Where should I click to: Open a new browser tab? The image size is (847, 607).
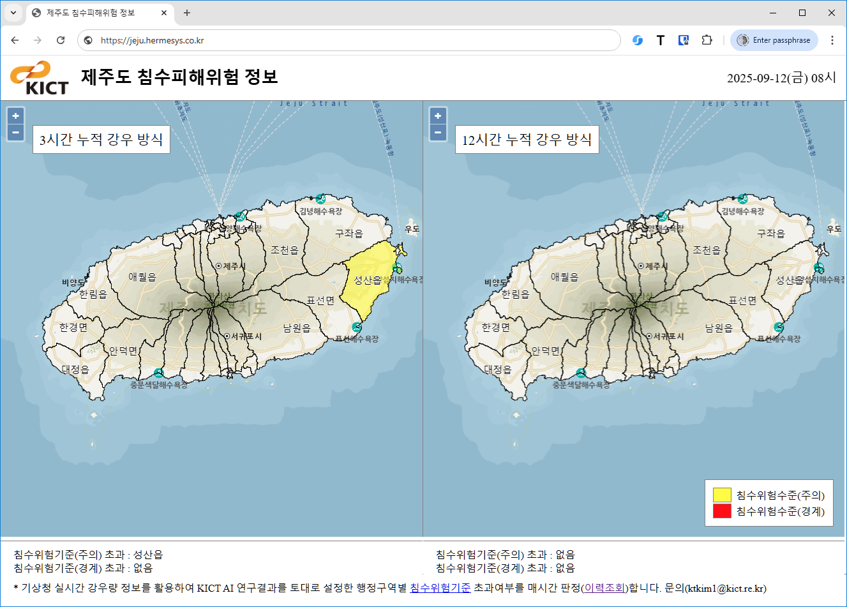pyautogui.click(x=187, y=13)
